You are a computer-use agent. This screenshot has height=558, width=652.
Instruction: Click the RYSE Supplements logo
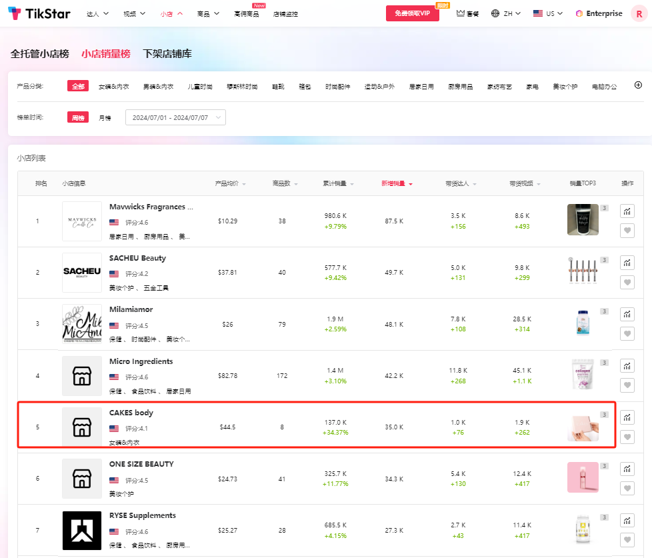(x=82, y=531)
